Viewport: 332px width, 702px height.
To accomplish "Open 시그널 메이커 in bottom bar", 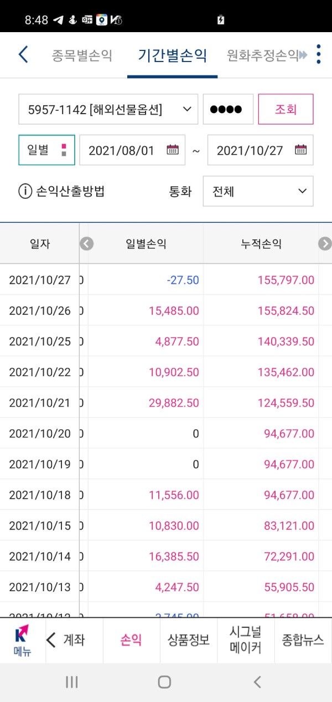I will click(x=246, y=640).
